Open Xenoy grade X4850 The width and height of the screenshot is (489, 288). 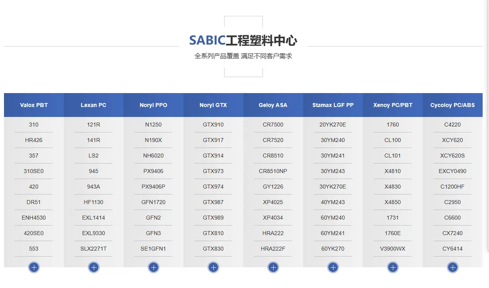393,202
